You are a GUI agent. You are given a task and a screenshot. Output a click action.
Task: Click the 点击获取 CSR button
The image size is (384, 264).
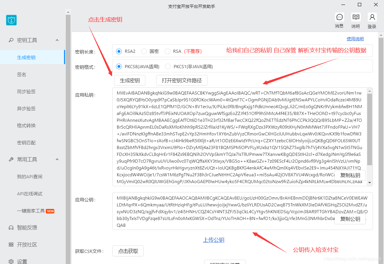pyautogui.click(x=128, y=251)
